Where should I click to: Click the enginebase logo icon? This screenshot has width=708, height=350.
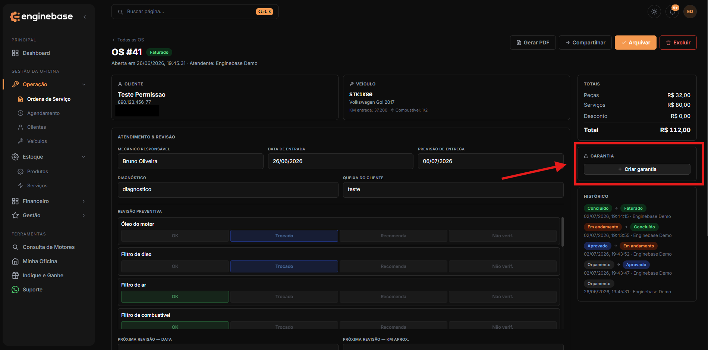pos(15,16)
